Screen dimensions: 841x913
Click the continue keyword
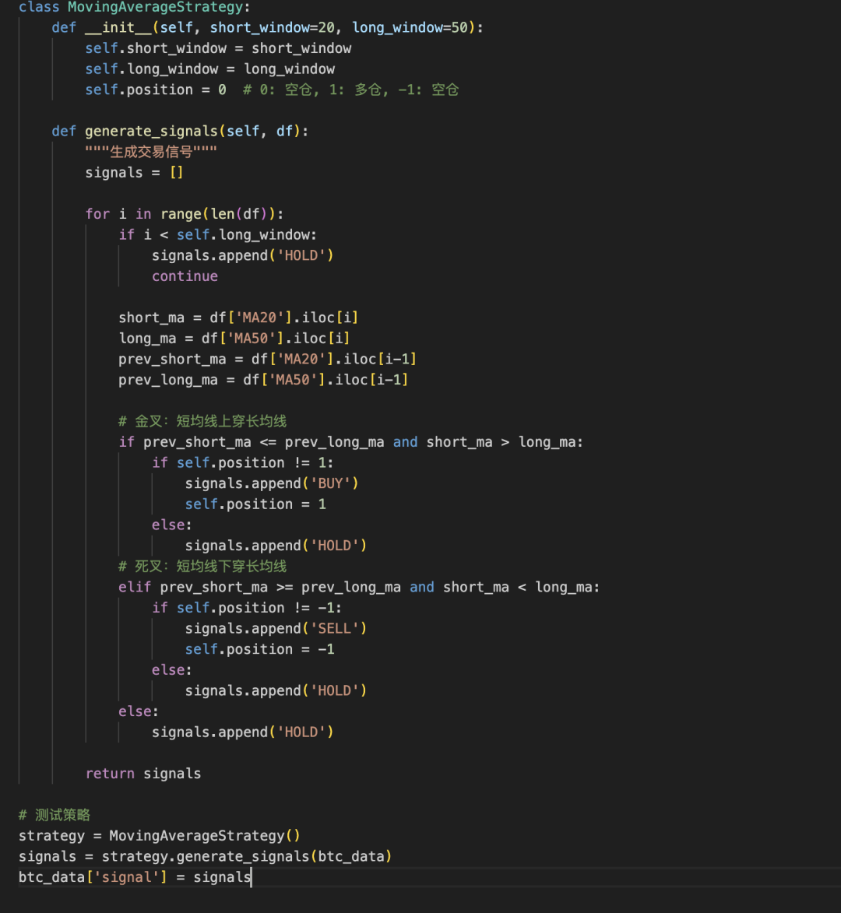point(185,276)
